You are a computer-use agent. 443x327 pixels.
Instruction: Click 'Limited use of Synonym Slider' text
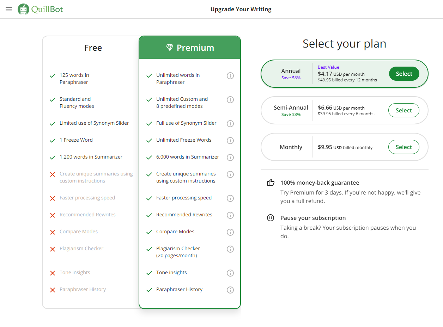(x=94, y=123)
